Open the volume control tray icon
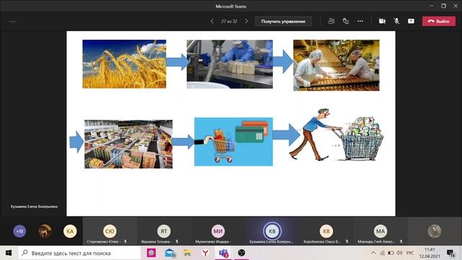 [399, 253]
